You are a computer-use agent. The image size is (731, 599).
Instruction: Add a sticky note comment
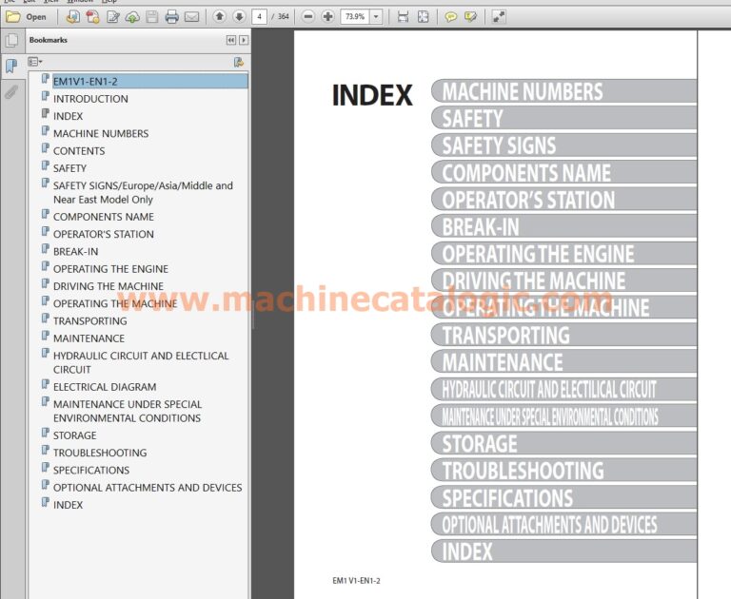tap(450, 17)
